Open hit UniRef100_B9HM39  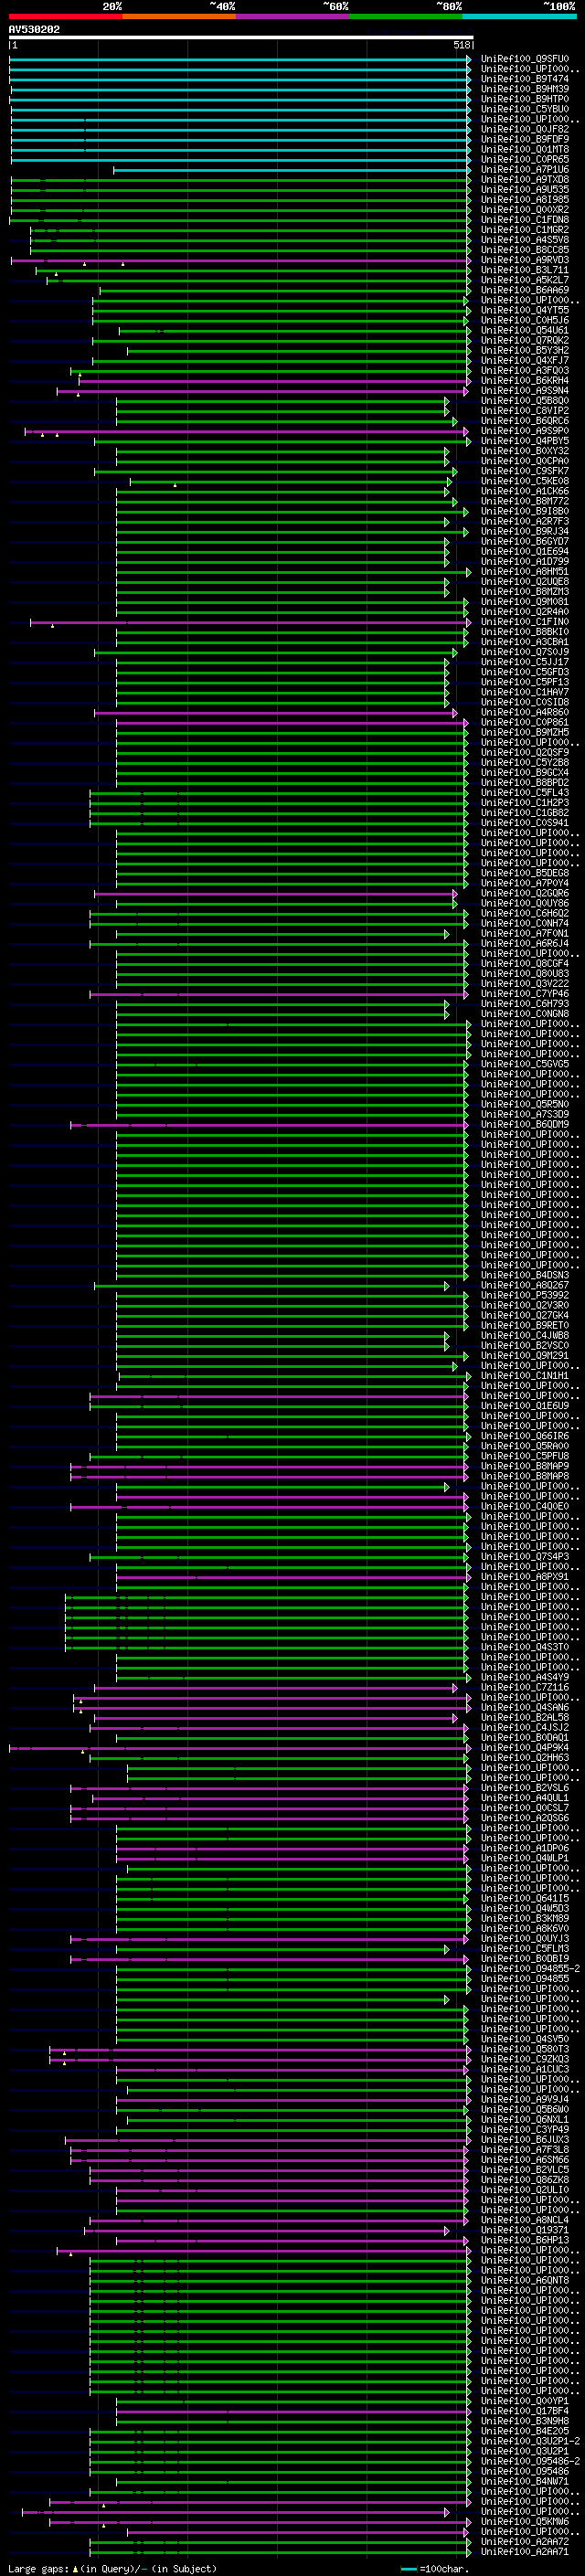click(525, 89)
